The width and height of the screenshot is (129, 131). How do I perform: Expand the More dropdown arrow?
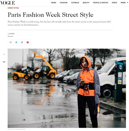click(x=127, y=3)
